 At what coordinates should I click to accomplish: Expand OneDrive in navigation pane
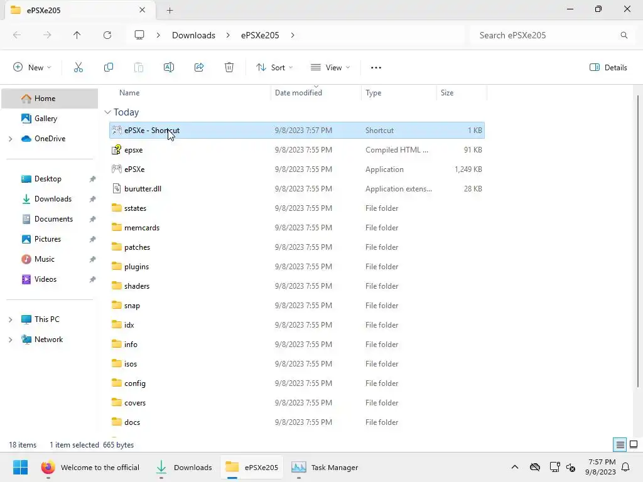click(11, 139)
